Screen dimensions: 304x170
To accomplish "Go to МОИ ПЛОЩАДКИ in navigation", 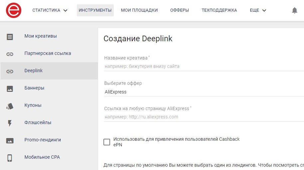I will [x=139, y=10].
